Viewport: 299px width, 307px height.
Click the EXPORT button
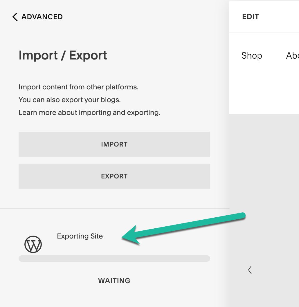pyautogui.click(x=114, y=176)
